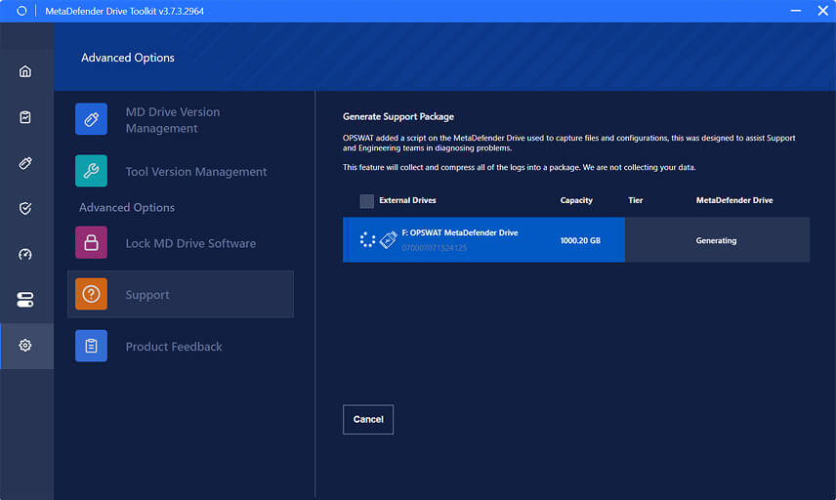Click the shield checkmark icon in sidebar
The image size is (836, 500).
pyautogui.click(x=25, y=208)
